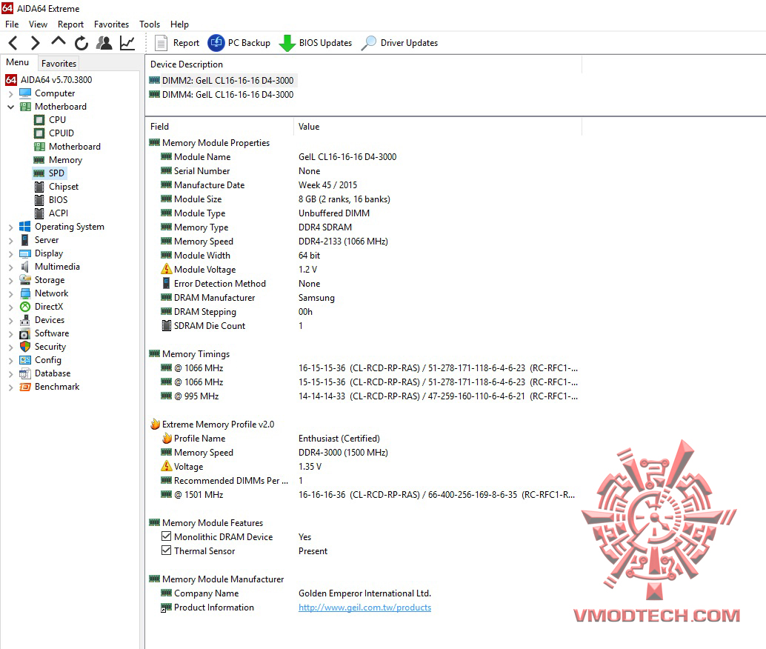This screenshot has height=649, width=766.
Task: Open the Tools menu
Action: pyautogui.click(x=150, y=24)
